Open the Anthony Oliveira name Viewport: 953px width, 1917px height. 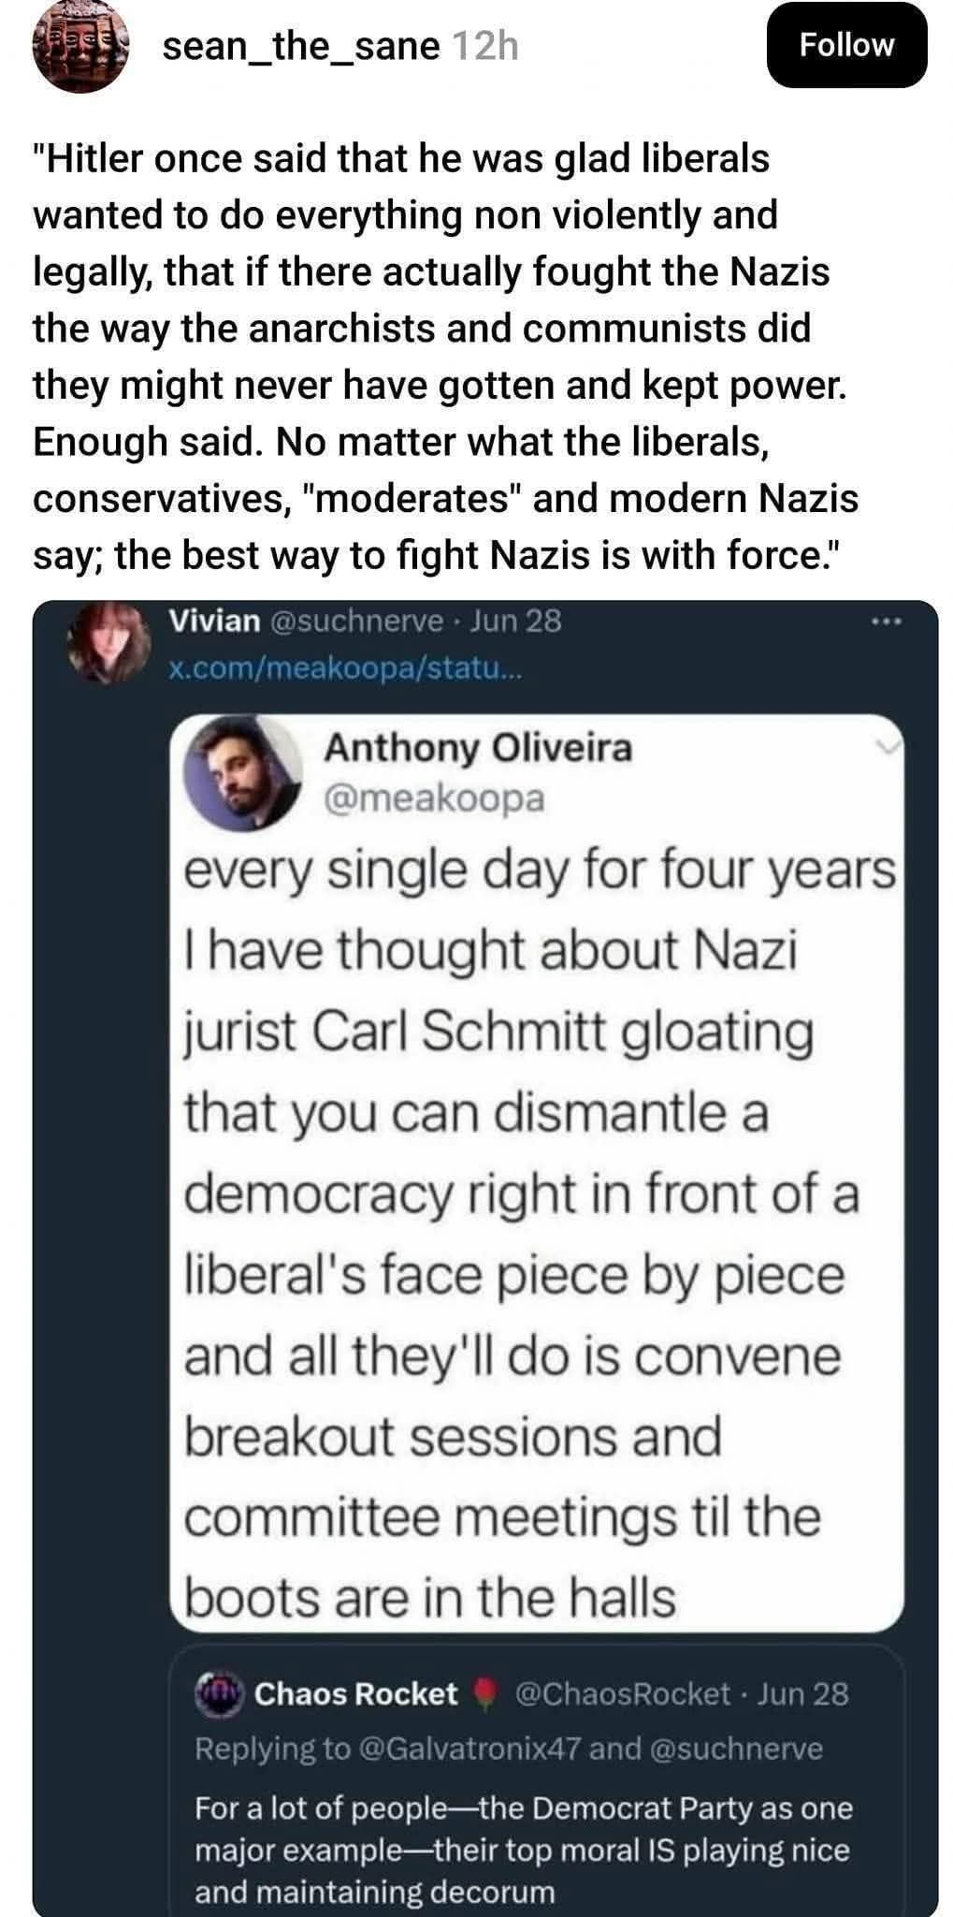click(x=478, y=748)
